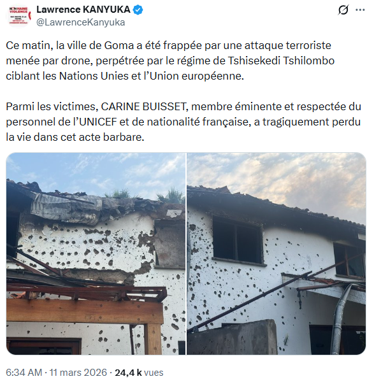Click the display name Lawrence KANYUKA
This screenshot has height=386, width=374.
pos(83,10)
